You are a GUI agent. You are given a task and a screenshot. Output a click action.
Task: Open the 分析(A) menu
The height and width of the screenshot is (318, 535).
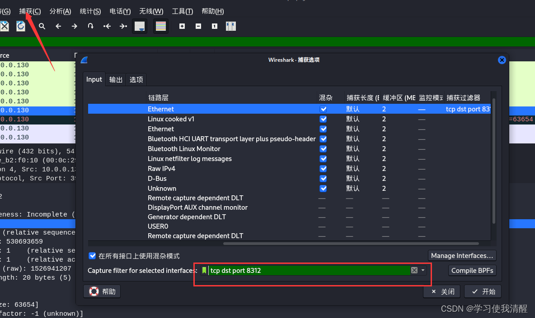(x=60, y=11)
